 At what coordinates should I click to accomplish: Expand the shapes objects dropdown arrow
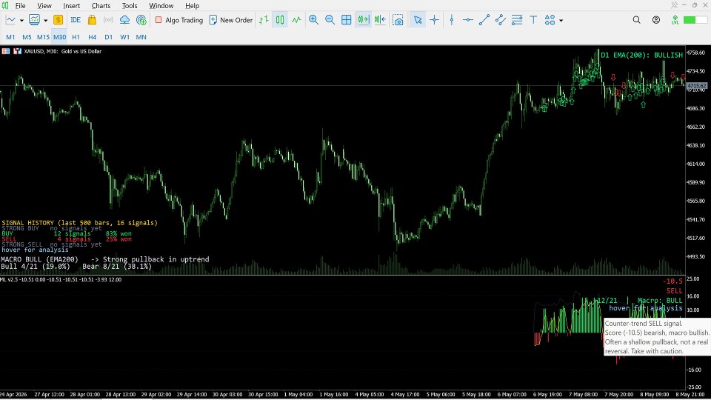coord(561,21)
